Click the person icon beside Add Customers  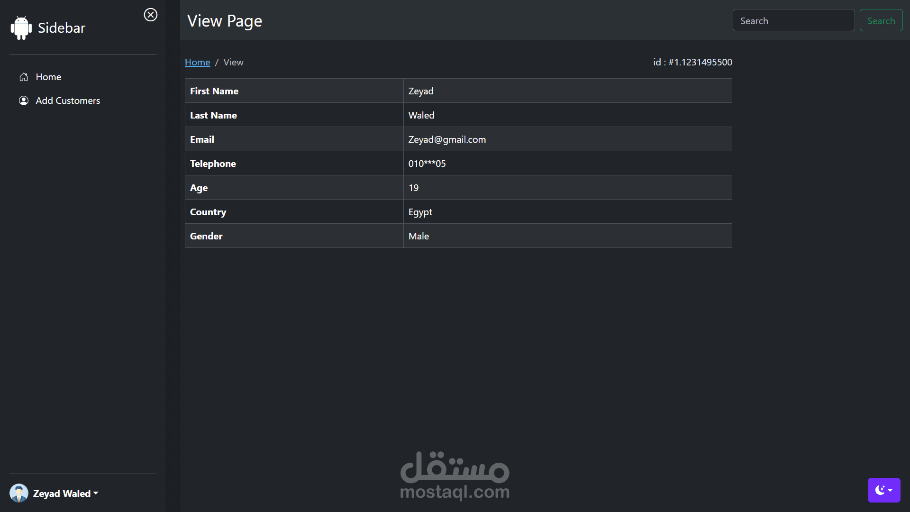24,101
